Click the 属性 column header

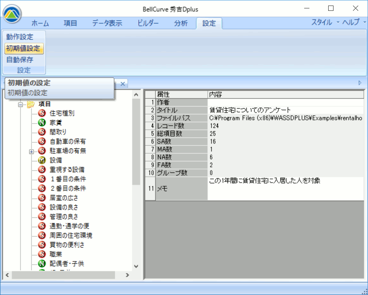coord(182,95)
